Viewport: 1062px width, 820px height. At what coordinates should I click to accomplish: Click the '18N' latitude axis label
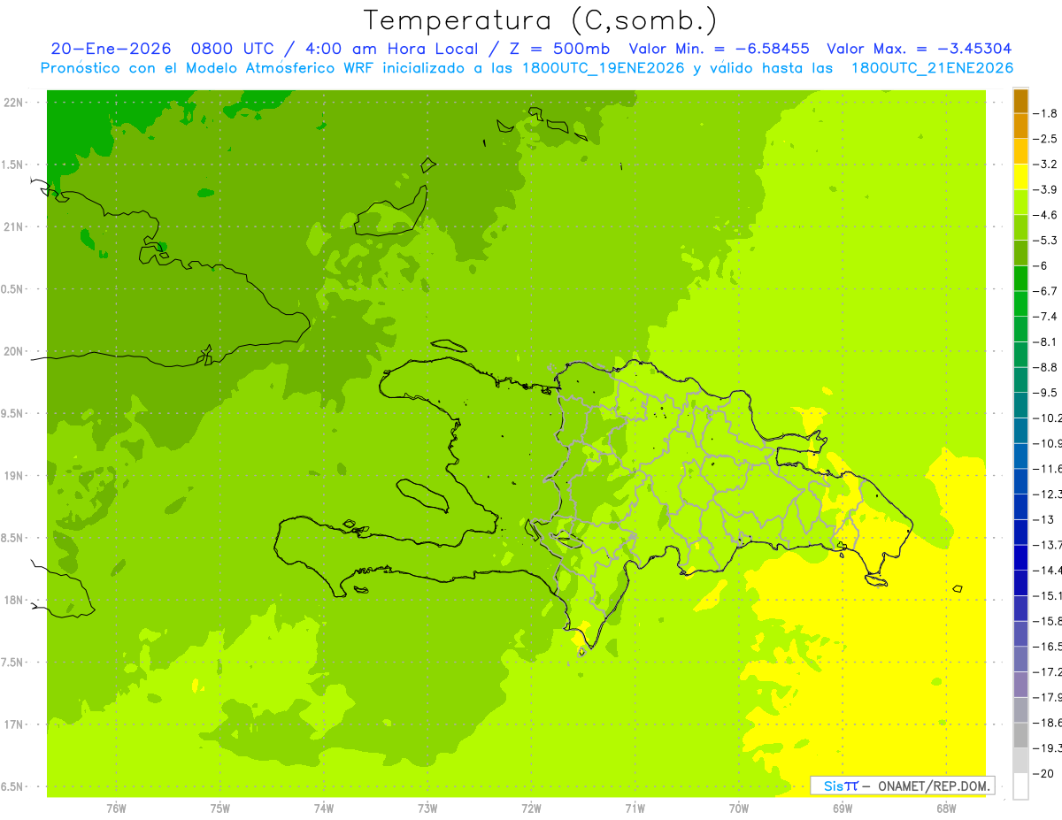click(14, 601)
